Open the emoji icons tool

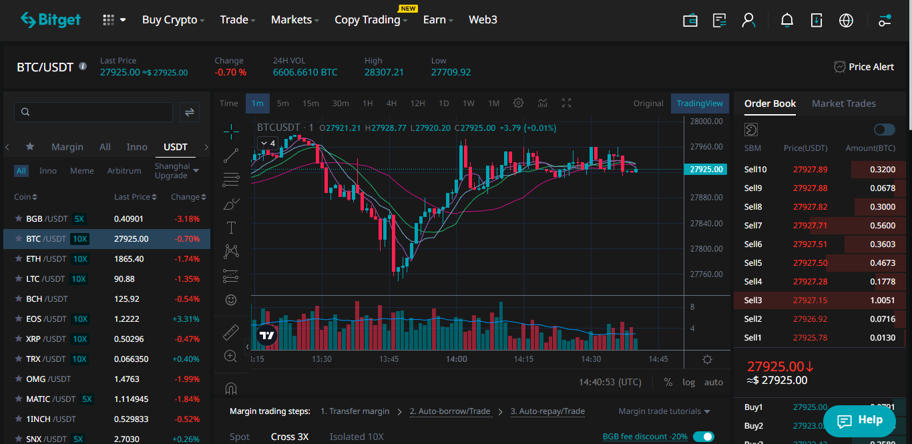[231, 300]
